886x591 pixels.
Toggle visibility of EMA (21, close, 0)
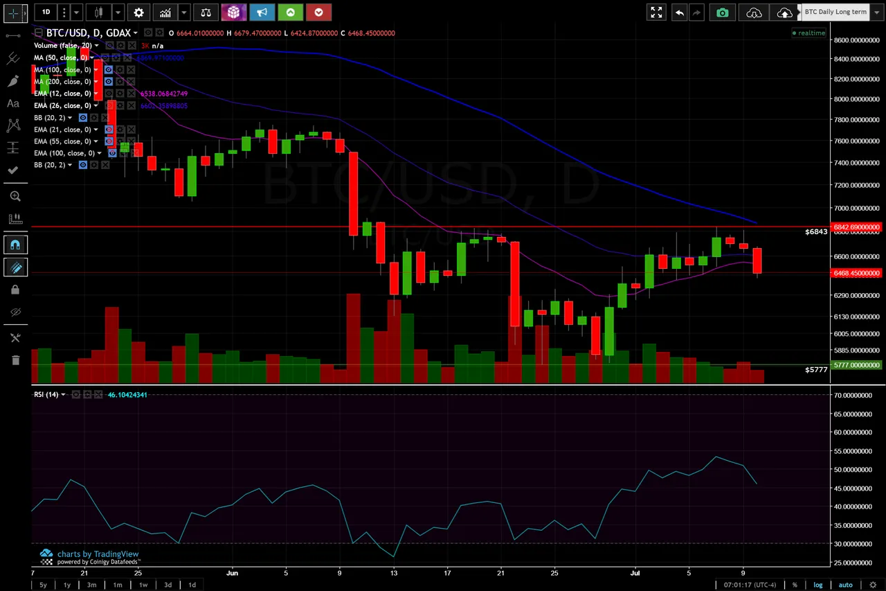click(109, 130)
